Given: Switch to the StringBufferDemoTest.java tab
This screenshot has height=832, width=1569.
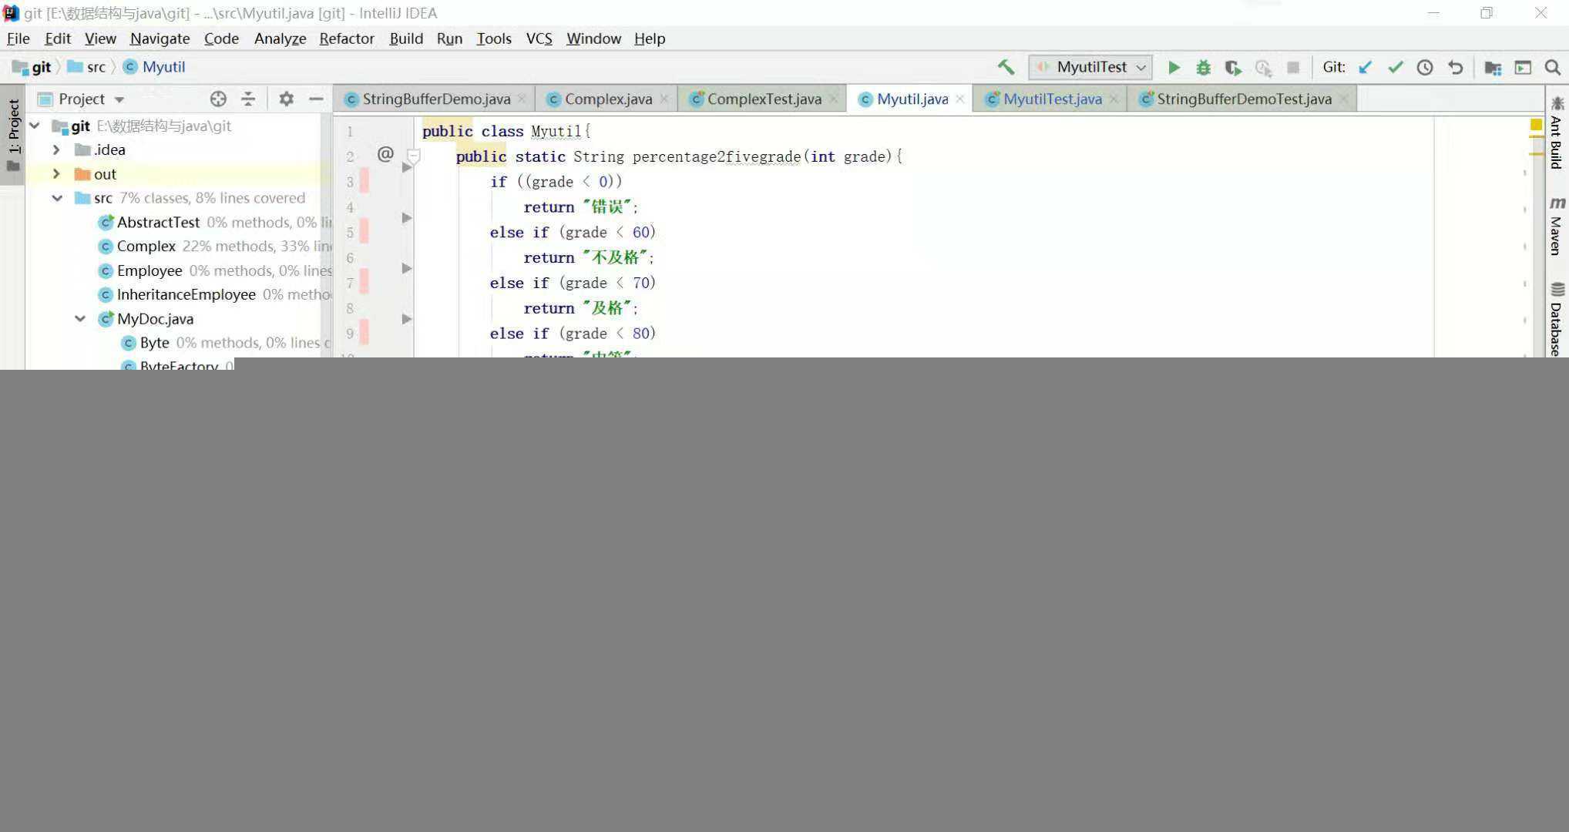Looking at the screenshot, I should click(x=1243, y=99).
